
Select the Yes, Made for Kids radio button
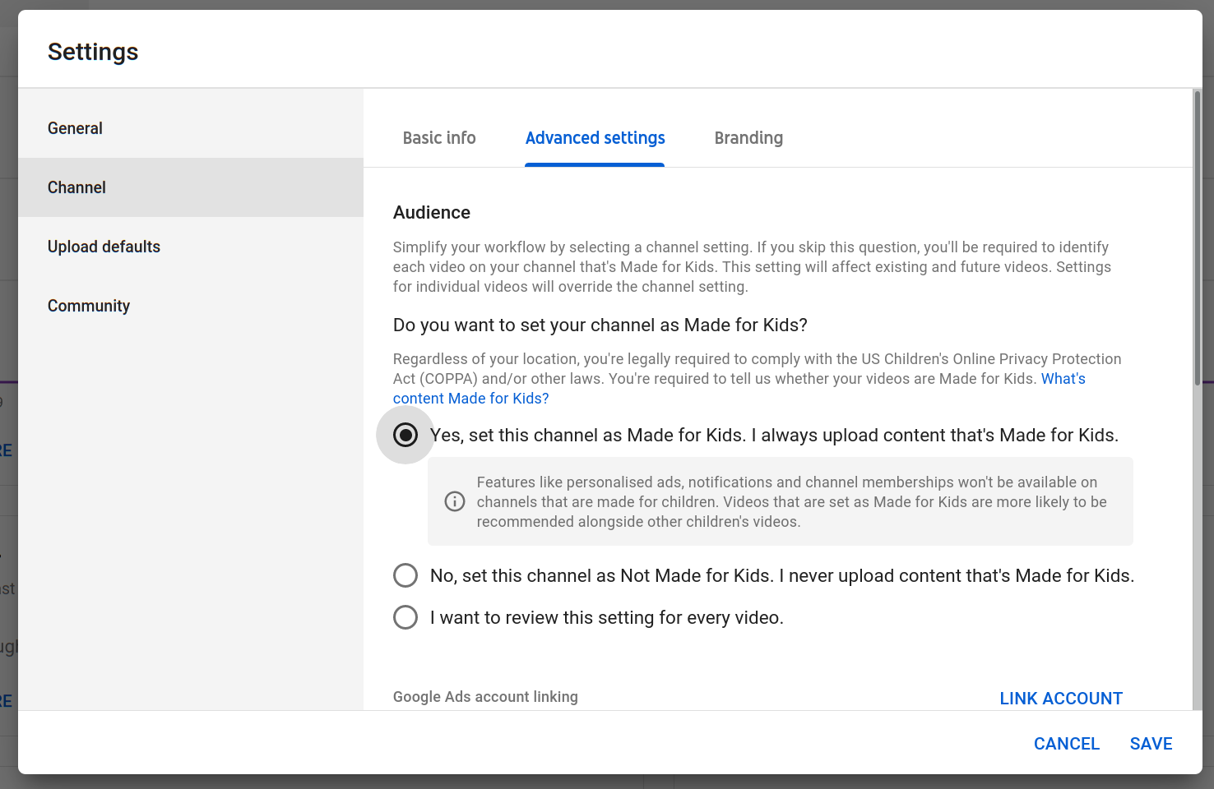tap(405, 435)
